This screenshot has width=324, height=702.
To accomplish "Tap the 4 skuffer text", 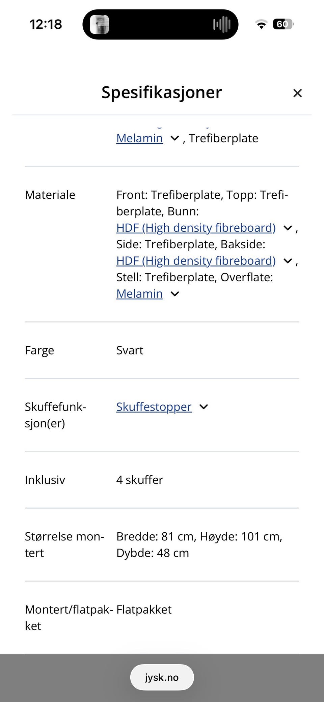I will coord(139,480).
